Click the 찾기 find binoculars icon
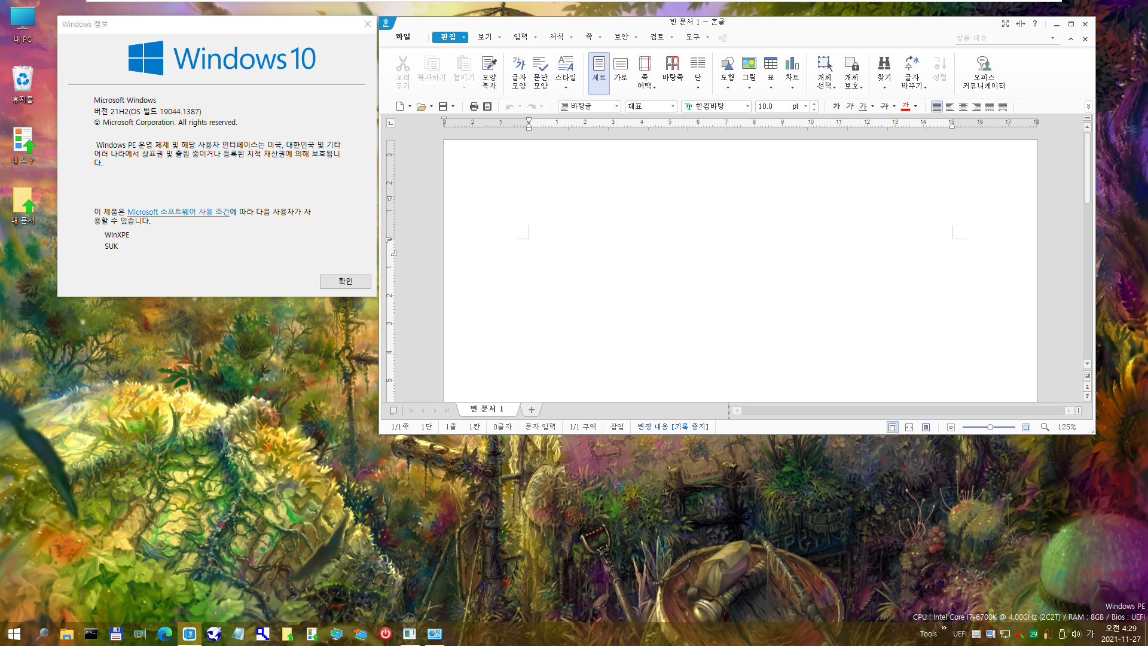The height and width of the screenshot is (646, 1148). [884, 72]
